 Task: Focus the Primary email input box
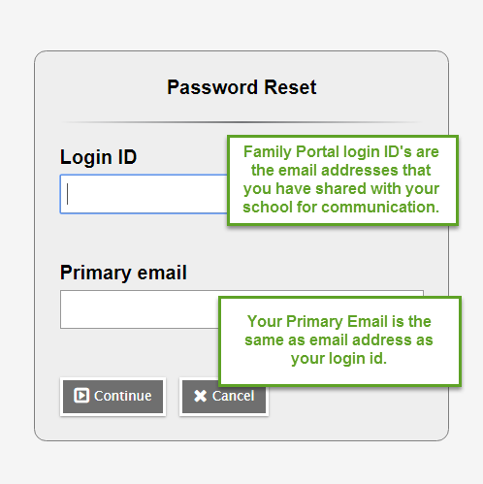tap(140, 309)
